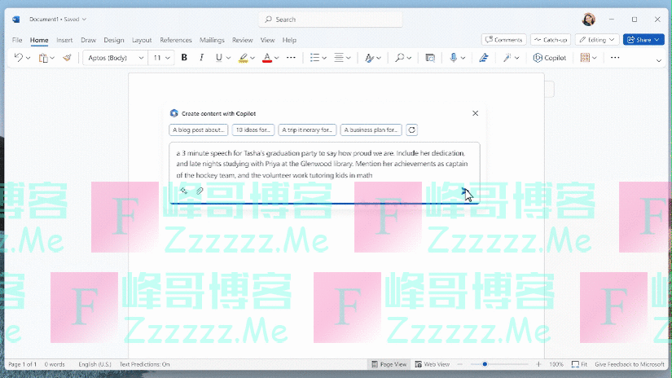Image resolution: width=672 pixels, height=378 pixels.
Task: Click the paperclip attach icon in Copilot
Action: pos(200,191)
